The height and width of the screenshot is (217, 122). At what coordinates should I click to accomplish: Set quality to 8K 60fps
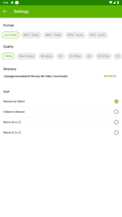[x=47, y=56]
